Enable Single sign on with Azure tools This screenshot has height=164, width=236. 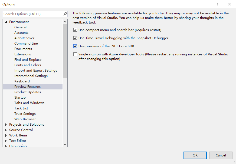pyautogui.click(x=75, y=54)
